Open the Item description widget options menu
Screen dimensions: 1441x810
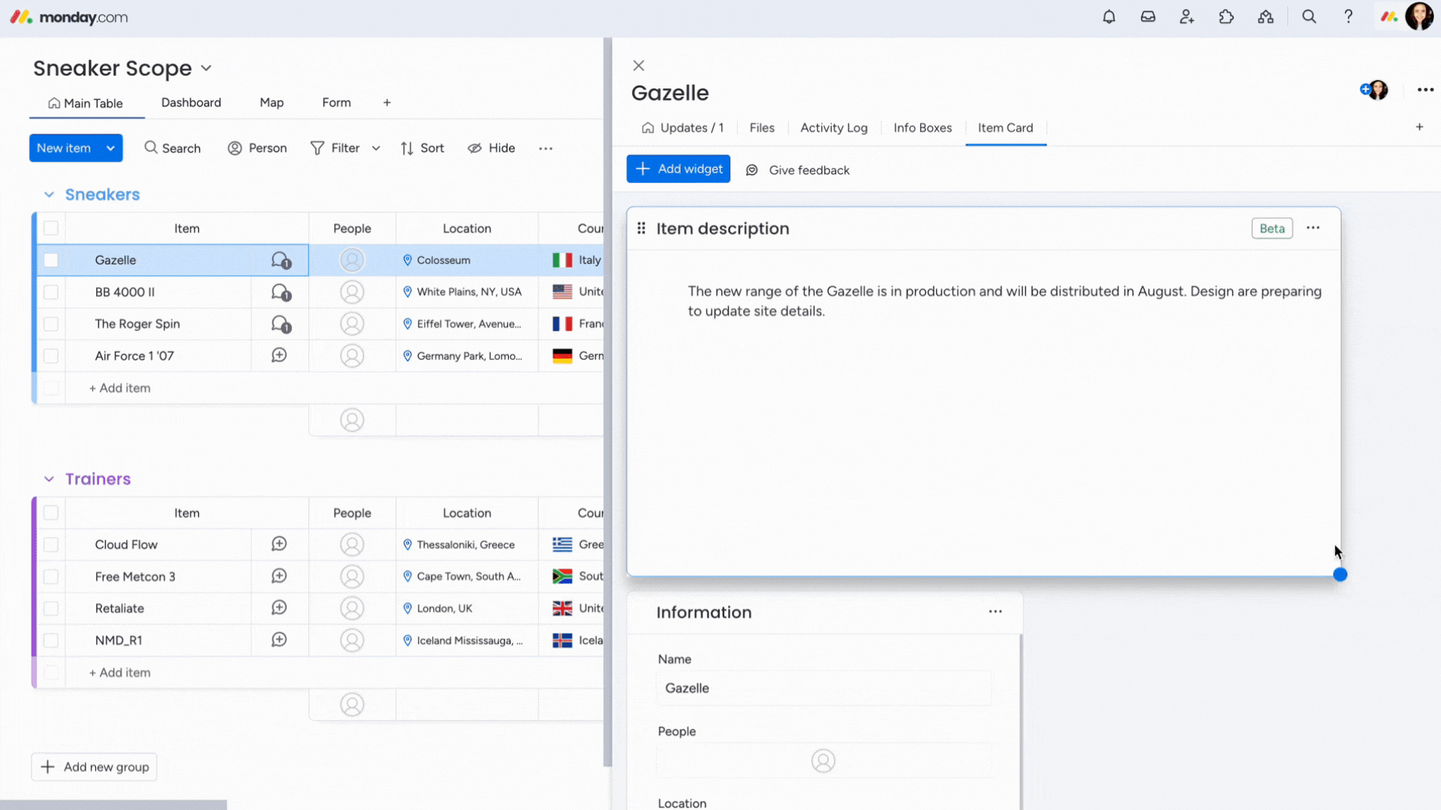click(x=1313, y=228)
